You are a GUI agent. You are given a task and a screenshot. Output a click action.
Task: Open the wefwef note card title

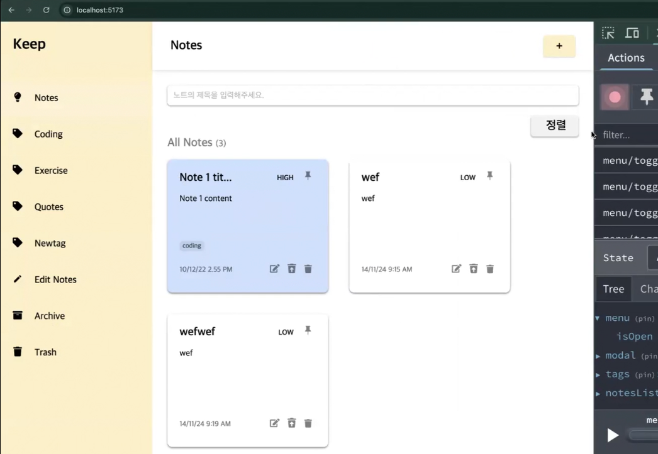tap(198, 332)
